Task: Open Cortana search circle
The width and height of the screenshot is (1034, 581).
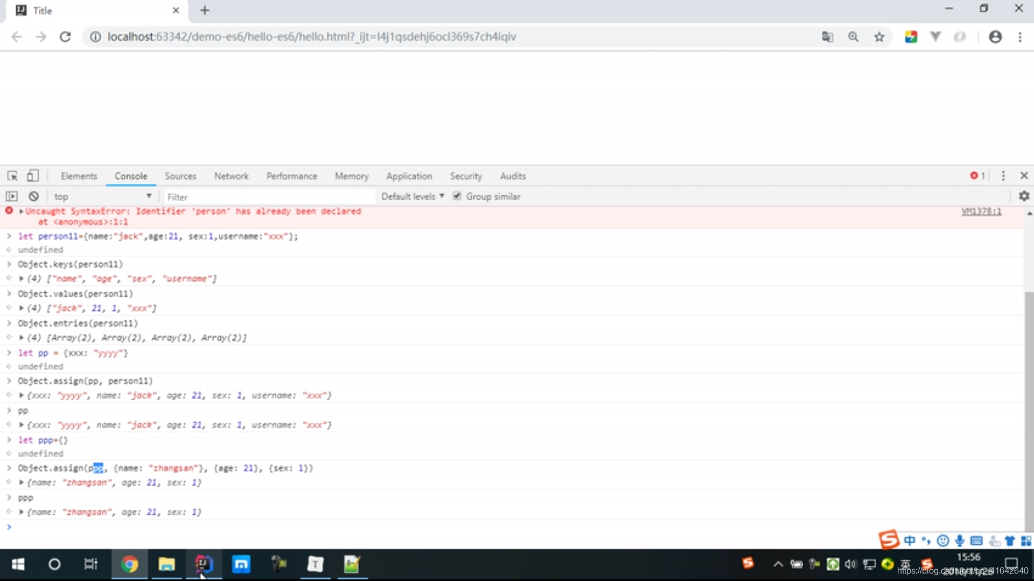Action: tap(54, 564)
